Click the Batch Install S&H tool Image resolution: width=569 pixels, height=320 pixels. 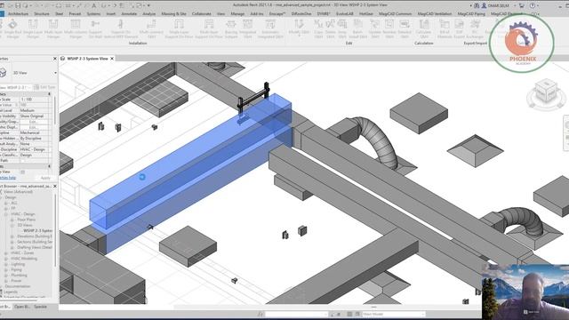click(x=357, y=29)
